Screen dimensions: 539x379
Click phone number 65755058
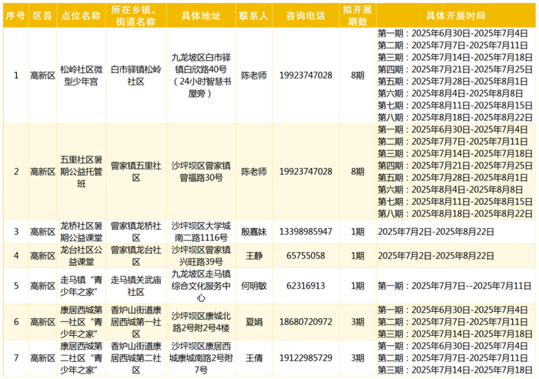306,256
